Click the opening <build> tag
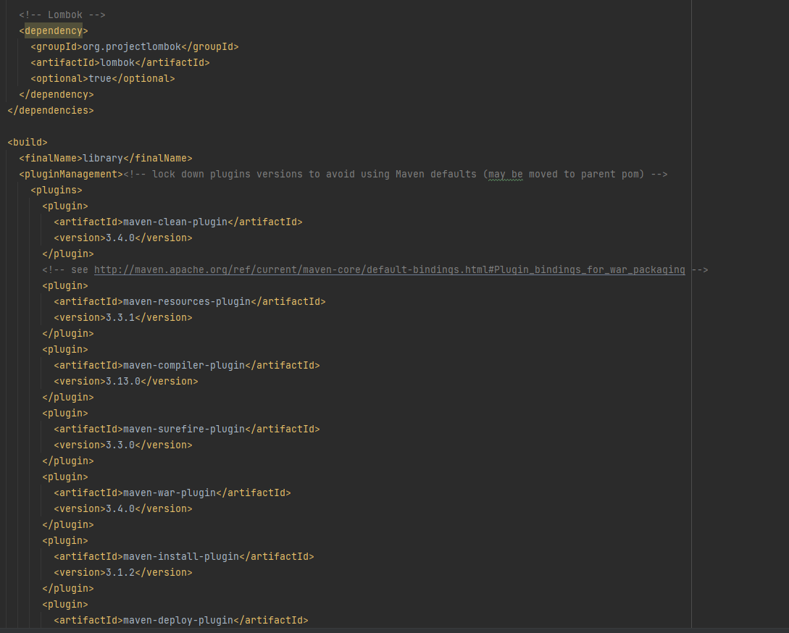Screen dimensions: 789x633 (28, 143)
